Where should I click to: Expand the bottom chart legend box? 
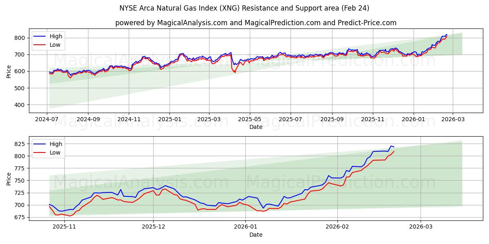(49, 148)
